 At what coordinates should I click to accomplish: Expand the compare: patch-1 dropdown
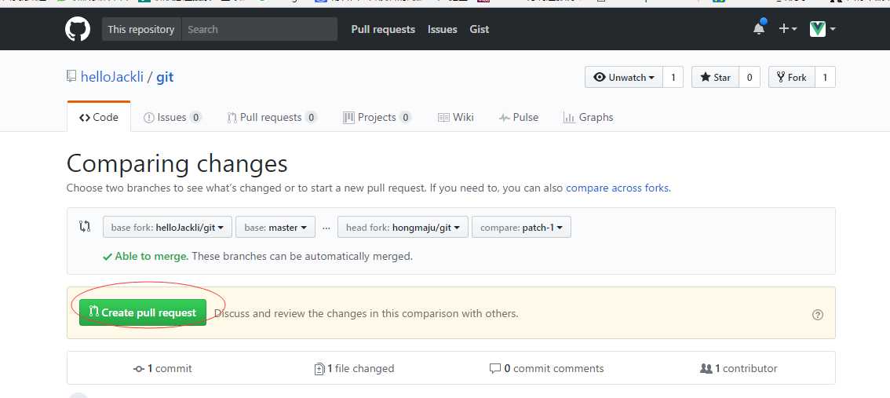click(x=521, y=228)
